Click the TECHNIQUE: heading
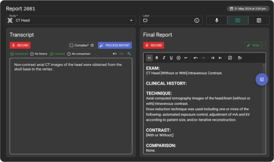Screen dimensions: 274x162 tap(159, 94)
